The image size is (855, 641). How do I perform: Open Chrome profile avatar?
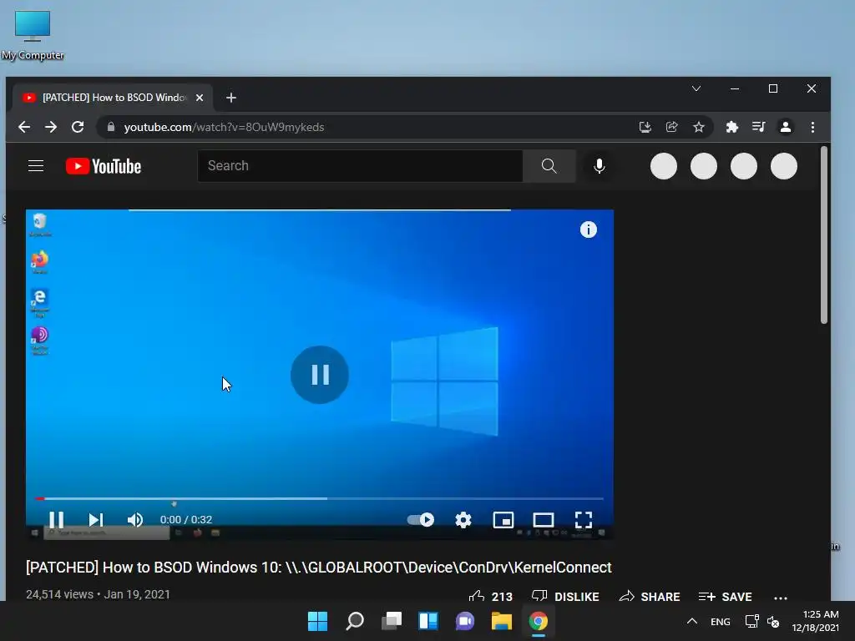pyautogui.click(x=785, y=127)
